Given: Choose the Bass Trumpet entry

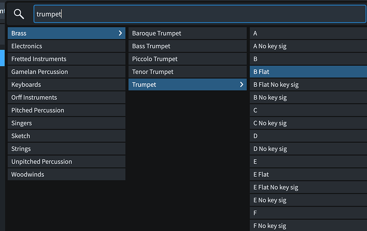Looking at the screenshot, I should click(x=187, y=46).
